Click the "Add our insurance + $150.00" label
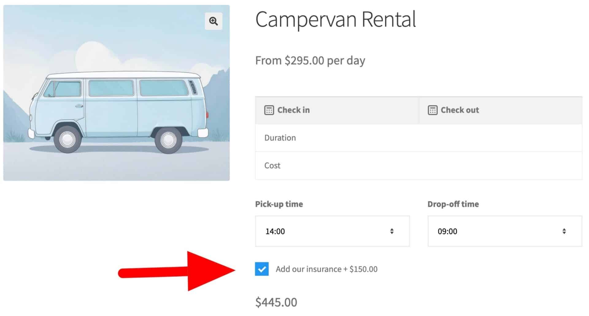Viewport: 589px width, 316px height. click(x=326, y=269)
